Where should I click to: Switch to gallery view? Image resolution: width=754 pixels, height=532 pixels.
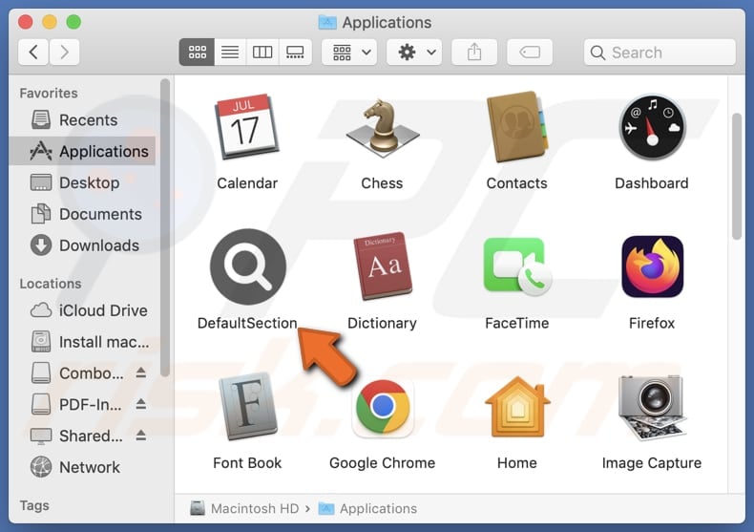(x=295, y=52)
